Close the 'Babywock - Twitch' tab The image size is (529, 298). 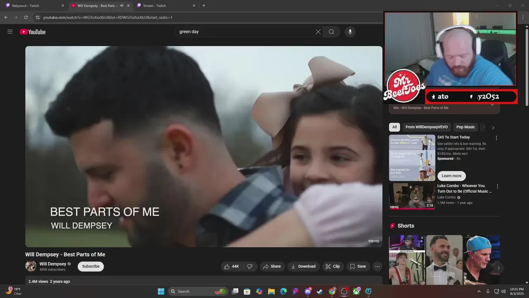(63, 6)
